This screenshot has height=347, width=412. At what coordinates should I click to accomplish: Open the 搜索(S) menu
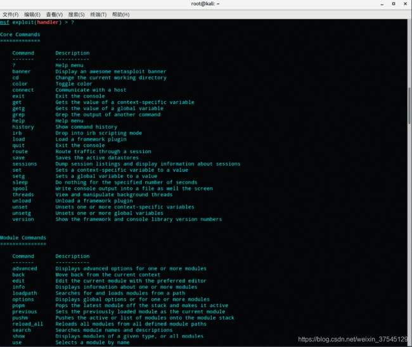(x=77, y=15)
